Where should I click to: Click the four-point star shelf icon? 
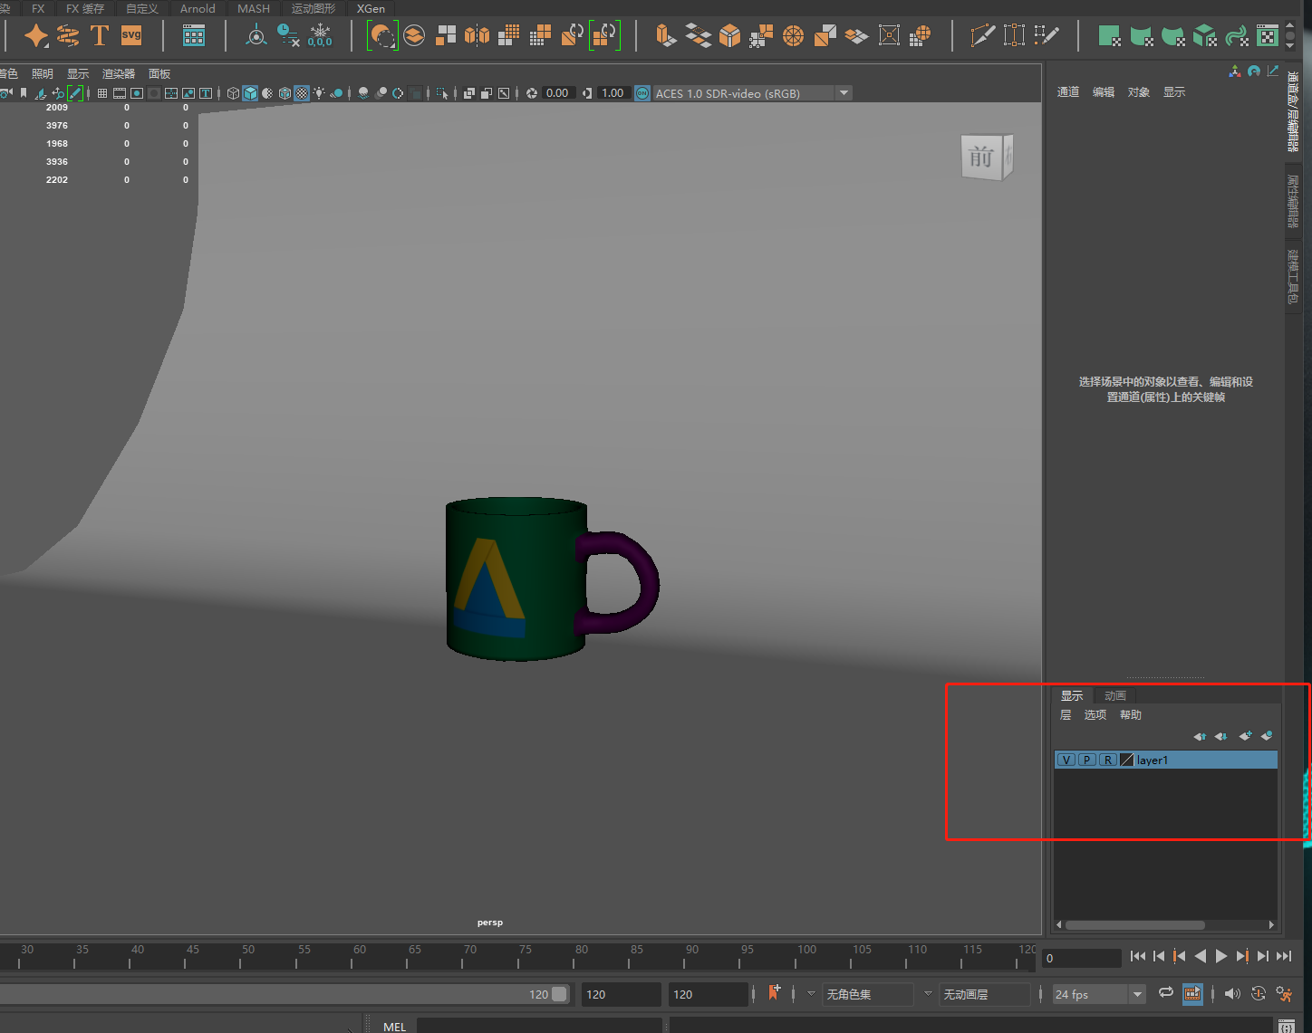click(x=36, y=35)
